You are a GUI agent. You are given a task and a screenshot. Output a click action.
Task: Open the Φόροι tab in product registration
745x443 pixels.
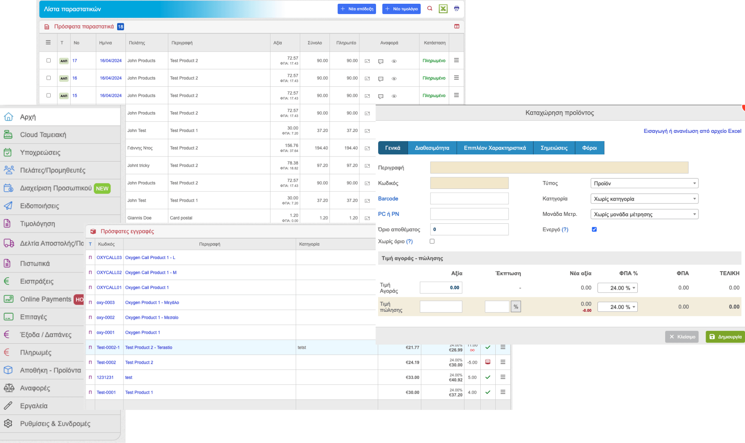tap(589, 147)
